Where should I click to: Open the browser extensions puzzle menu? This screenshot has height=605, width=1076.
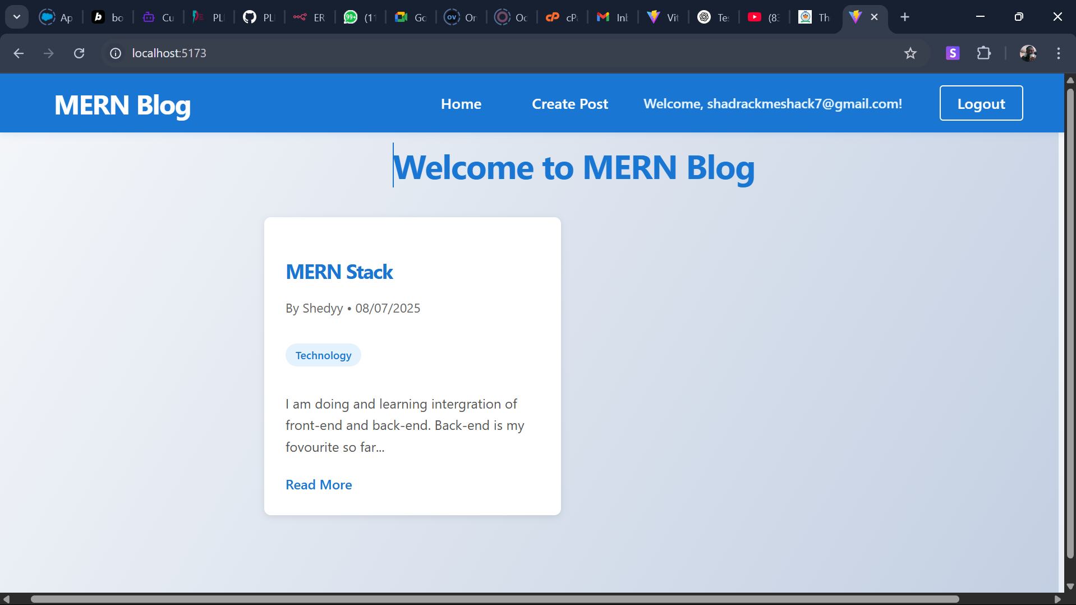tap(985, 53)
